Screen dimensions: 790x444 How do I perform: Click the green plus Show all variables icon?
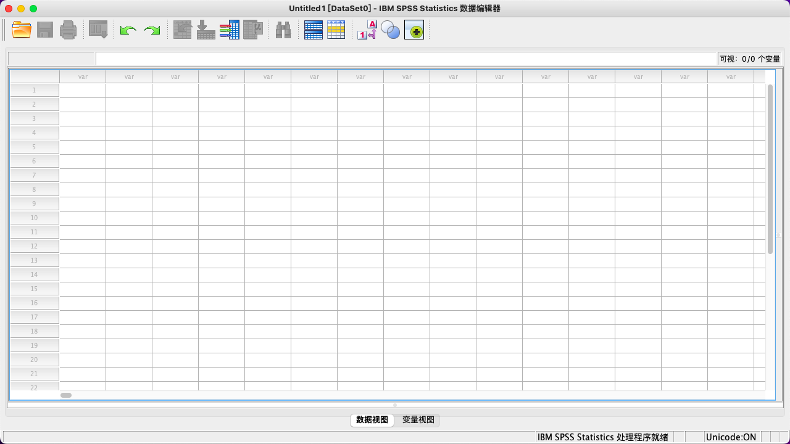[x=414, y=30]
